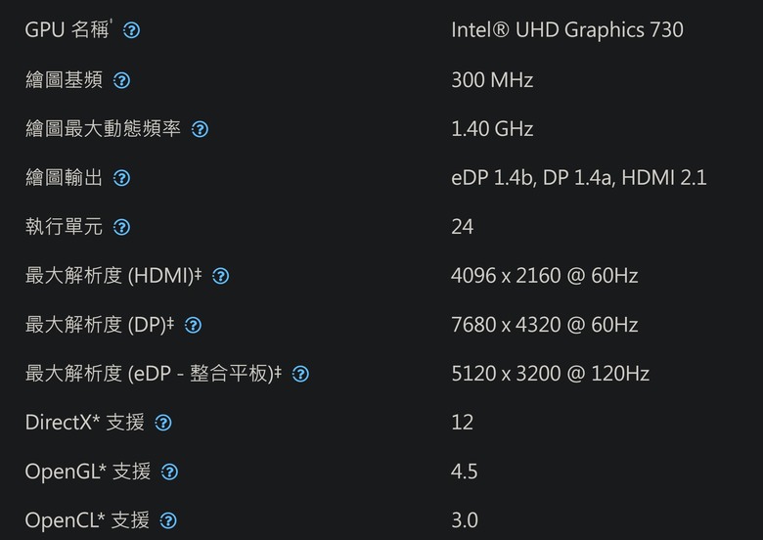Click the 7680 x 4320 @ 60Hz value
Viewport: 763px width, 540px height.
point(545,325)
